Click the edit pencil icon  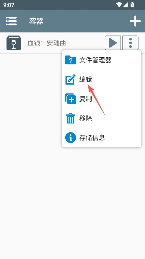[x=70, y=80]
